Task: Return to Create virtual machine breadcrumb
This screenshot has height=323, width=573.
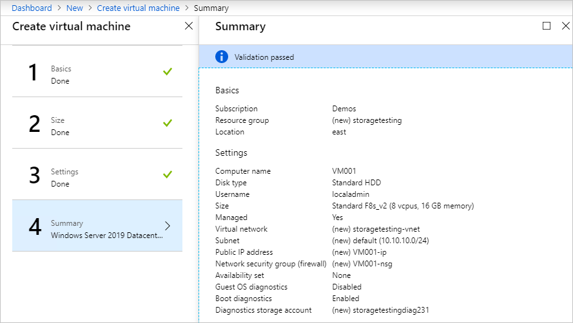Action: [137, 8]
